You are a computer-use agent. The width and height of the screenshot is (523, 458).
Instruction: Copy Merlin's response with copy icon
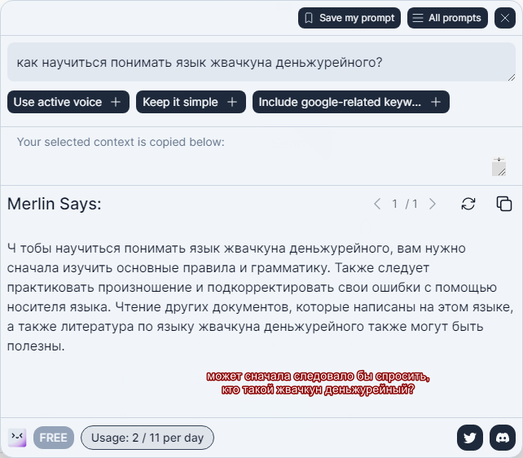[x=504, y=204]
